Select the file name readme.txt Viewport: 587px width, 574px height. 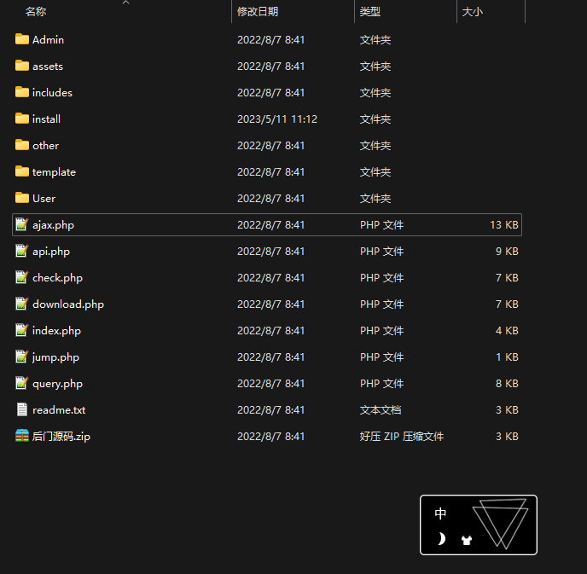[59, 410]
